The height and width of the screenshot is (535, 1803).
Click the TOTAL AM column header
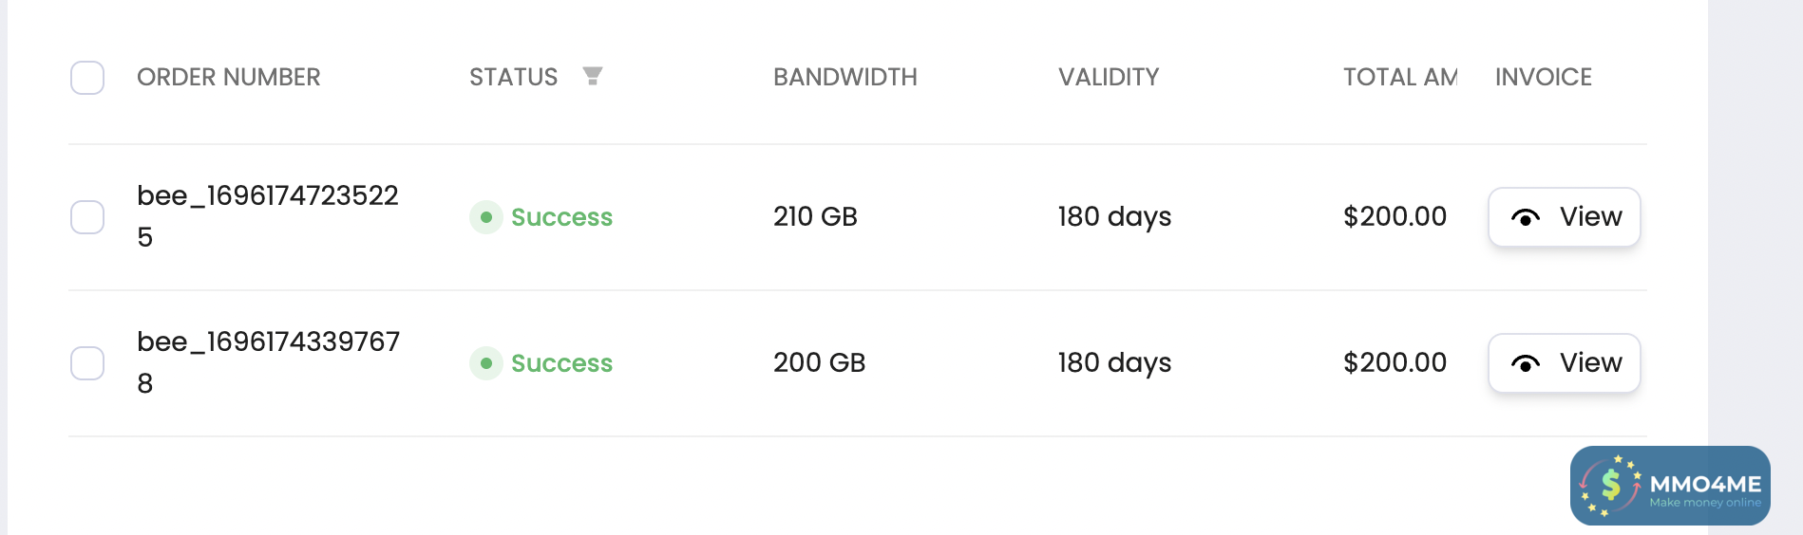(x=1399, y=77)
